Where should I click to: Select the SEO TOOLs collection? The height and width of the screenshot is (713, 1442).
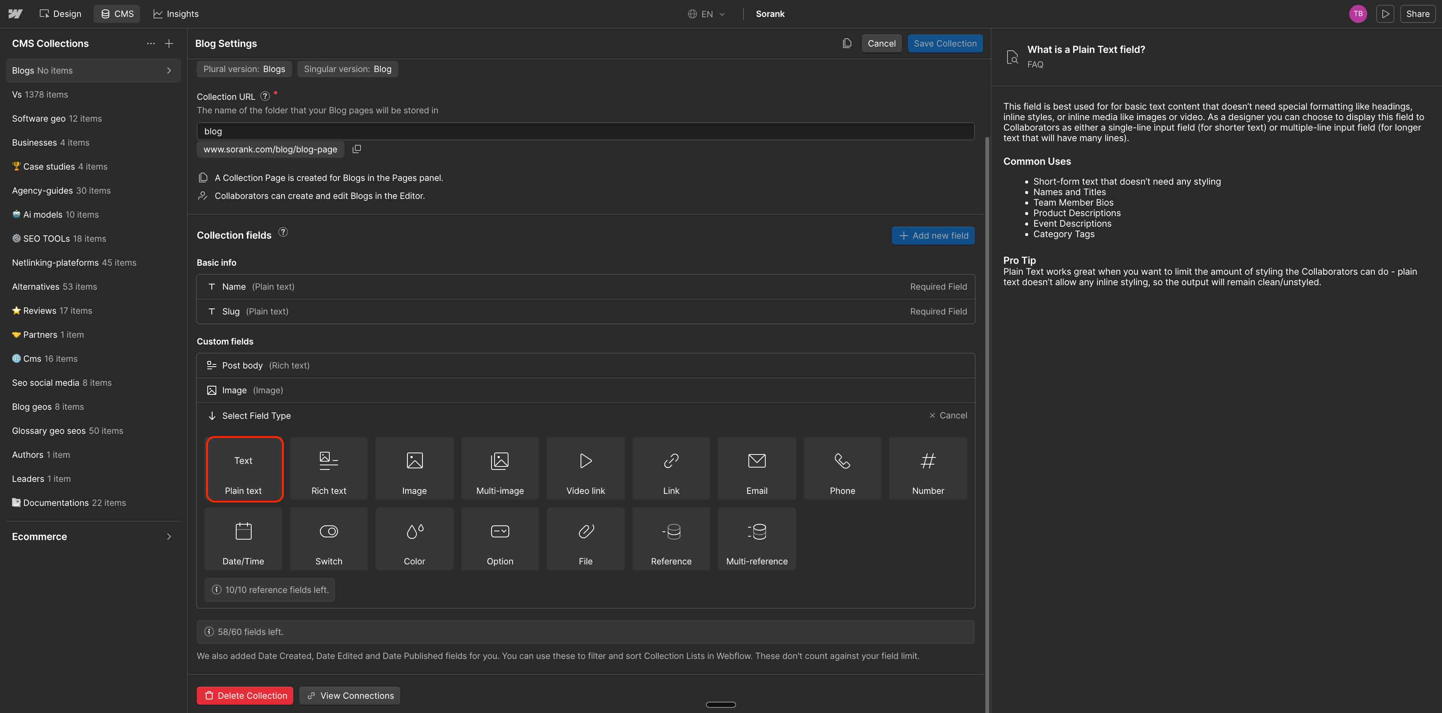pos(93,239)
